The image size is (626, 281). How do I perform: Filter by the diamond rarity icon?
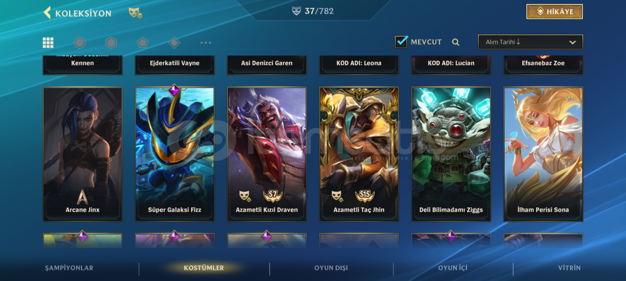point(174,43)
